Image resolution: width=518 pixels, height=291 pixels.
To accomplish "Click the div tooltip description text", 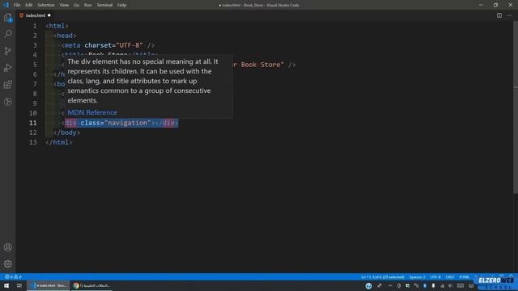I will click(142, 81).
